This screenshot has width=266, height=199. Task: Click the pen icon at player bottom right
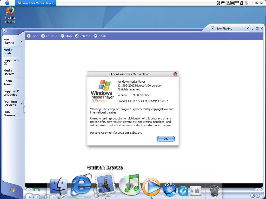tap(253, 196)
